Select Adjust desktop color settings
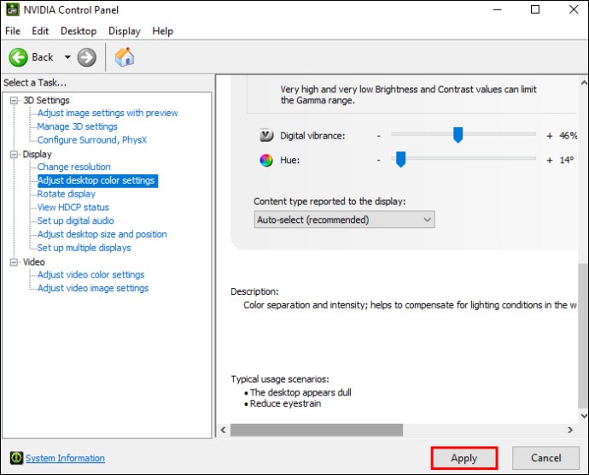The image size is (589, 475). [96, 180]
